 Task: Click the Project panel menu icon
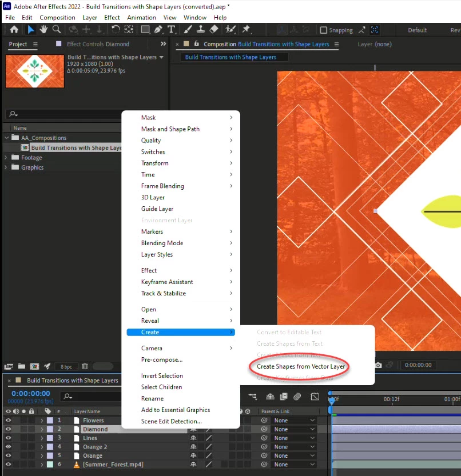pos(35,45)
